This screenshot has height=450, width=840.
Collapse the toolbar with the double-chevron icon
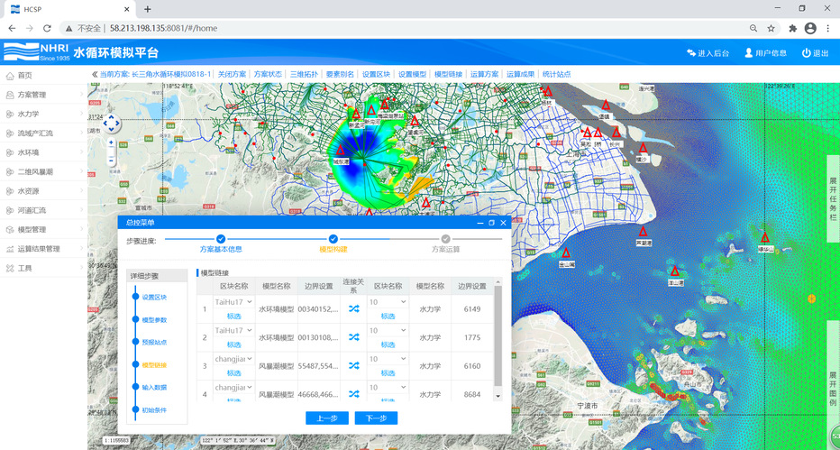click(95, 74)
